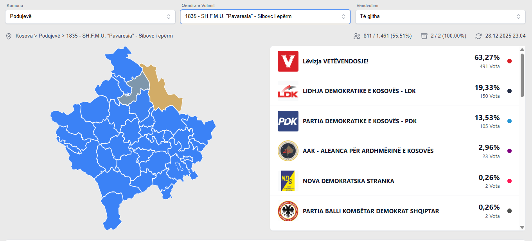Open the Komuna dropdown showing Podujevë
Screen dimensions: 532x241
tap(90, 16)
